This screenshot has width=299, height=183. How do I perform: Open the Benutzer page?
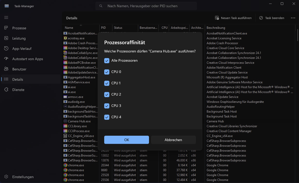coord(31,69)
